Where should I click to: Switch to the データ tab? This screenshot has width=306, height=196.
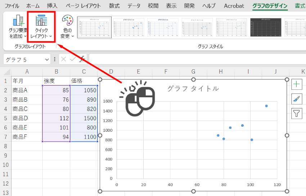(x=134, y=6)
